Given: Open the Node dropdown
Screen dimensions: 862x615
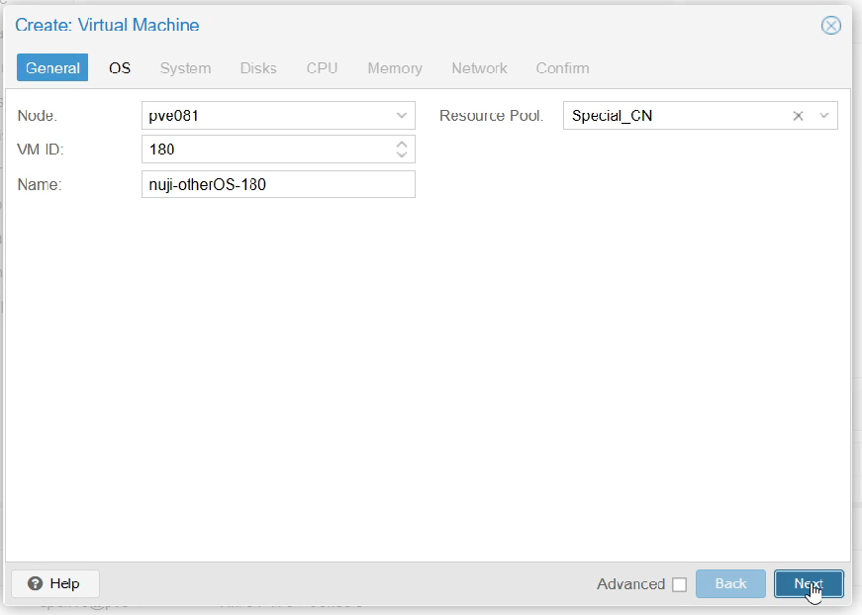Looking at the screenshot, I should pyautogui.click(x=402, y=115).
